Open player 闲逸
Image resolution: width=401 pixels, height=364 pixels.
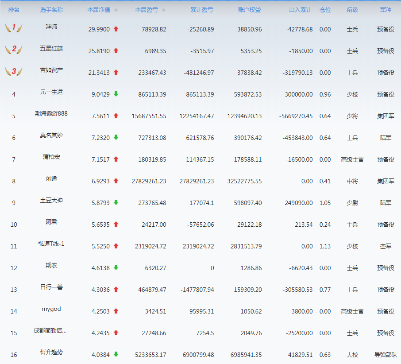(x=51, y=178)
